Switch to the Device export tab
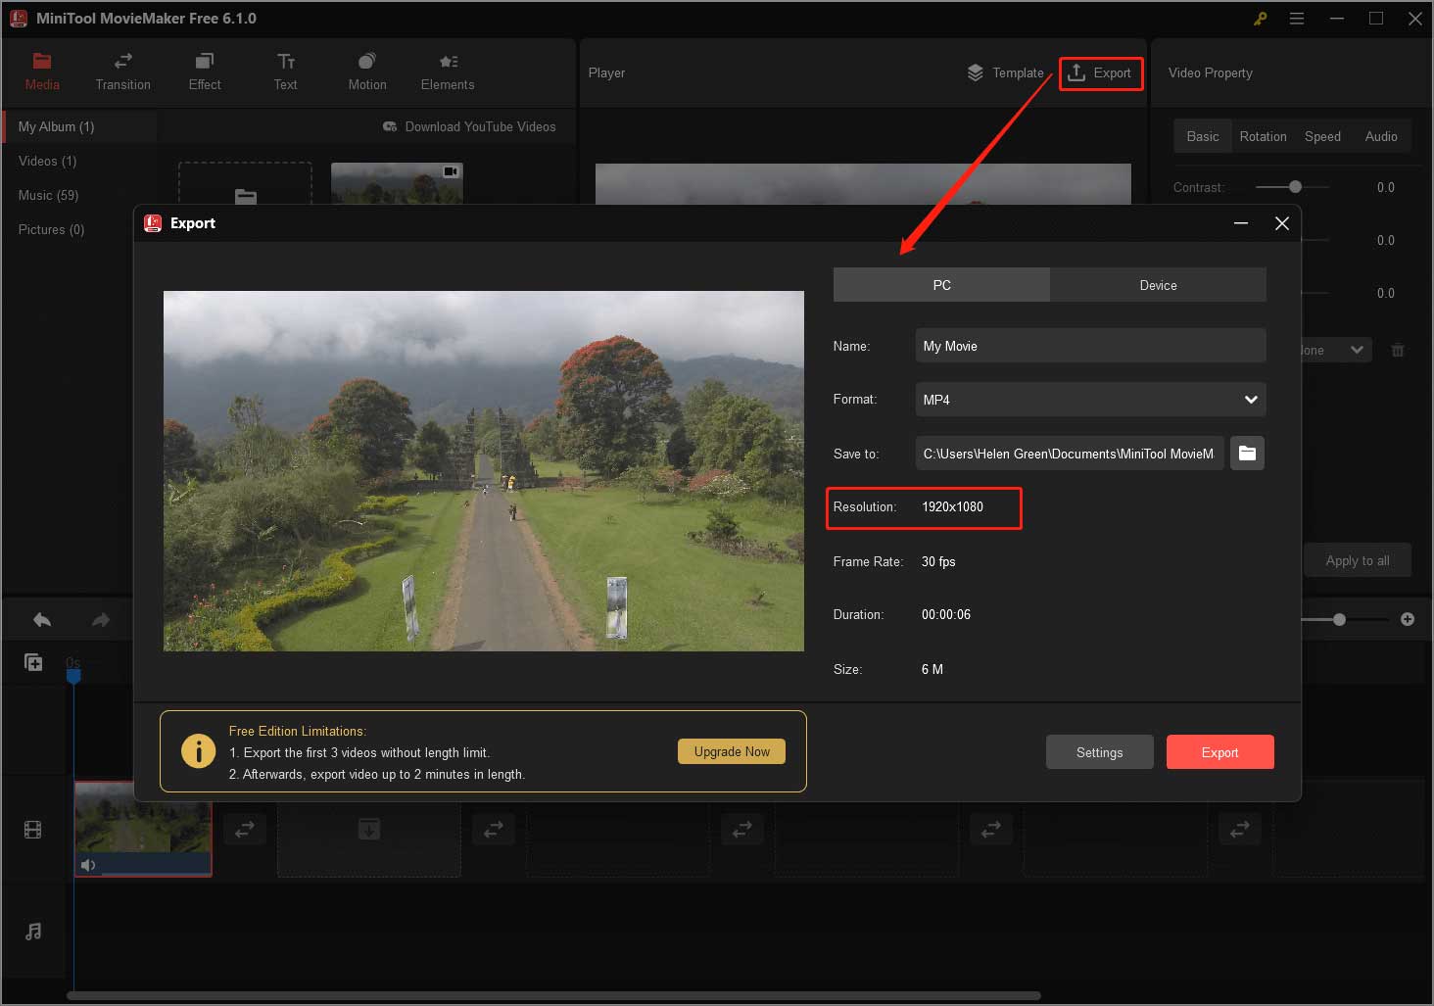 point(1158,285)
